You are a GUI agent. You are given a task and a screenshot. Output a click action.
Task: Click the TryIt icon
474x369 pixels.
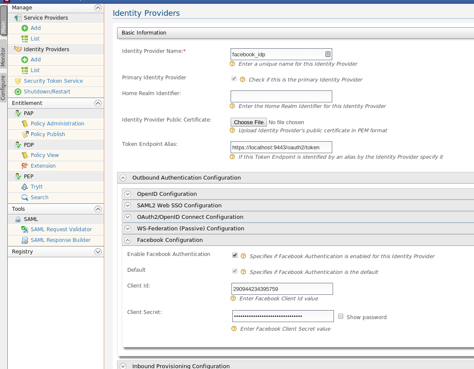tap(25, 187)
